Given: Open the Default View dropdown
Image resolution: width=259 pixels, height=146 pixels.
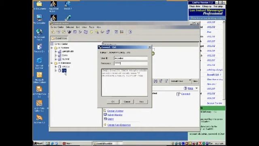Looking at the screenshot, I should (x=180, y=81).
